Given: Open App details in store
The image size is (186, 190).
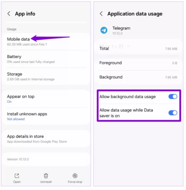Looking at the screenshot, I should [46, 139].
